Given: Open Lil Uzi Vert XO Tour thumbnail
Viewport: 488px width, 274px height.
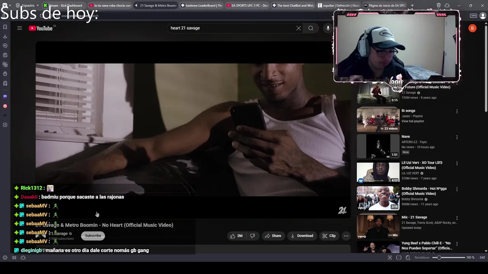Looking at the screenshot, I should (378, 172).
